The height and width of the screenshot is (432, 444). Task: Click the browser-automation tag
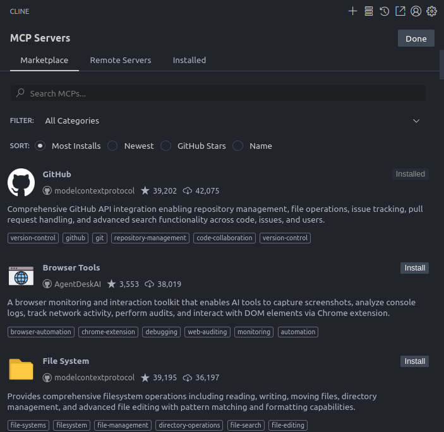coord(41,332)
